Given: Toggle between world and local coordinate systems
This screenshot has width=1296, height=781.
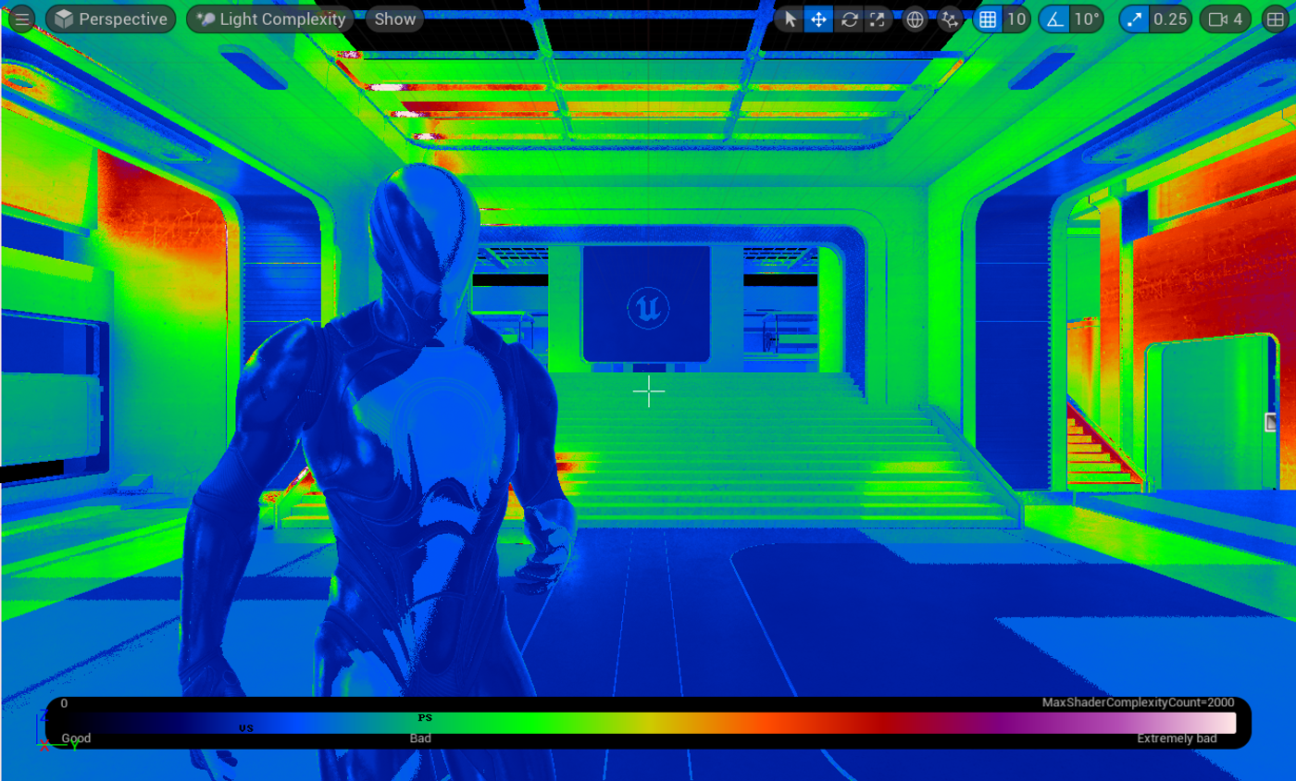Looking at the screenshot, I should tap(916, 19).
